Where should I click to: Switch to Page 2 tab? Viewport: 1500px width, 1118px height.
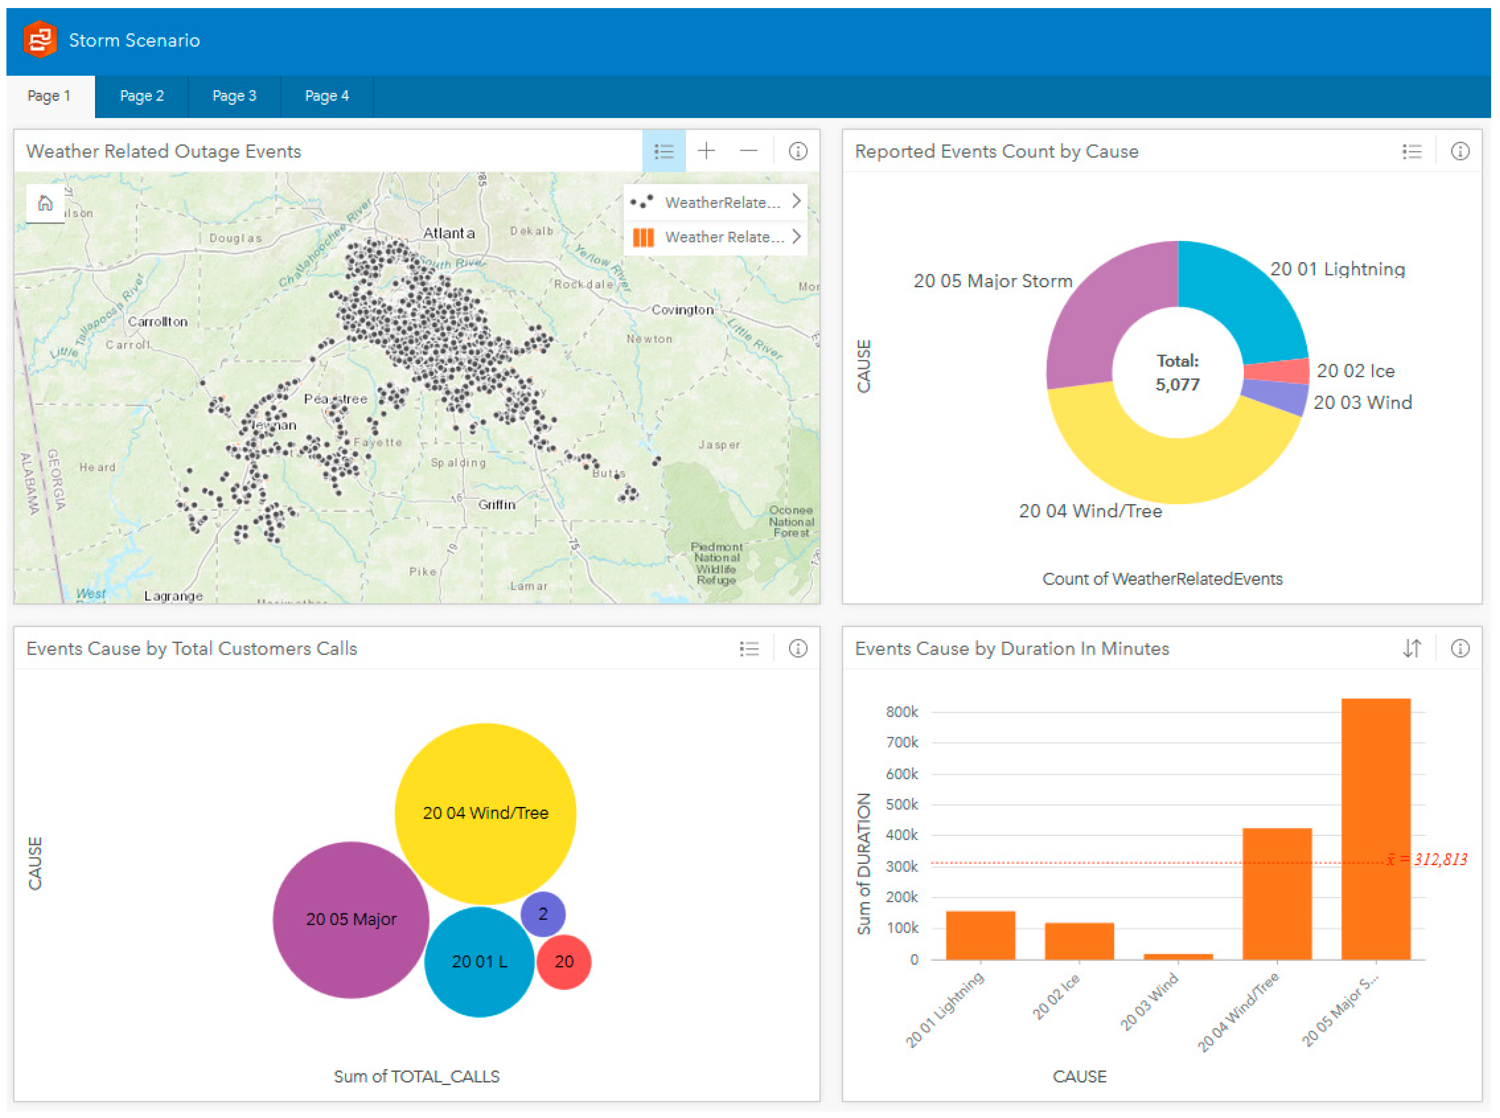pos(141,96)
